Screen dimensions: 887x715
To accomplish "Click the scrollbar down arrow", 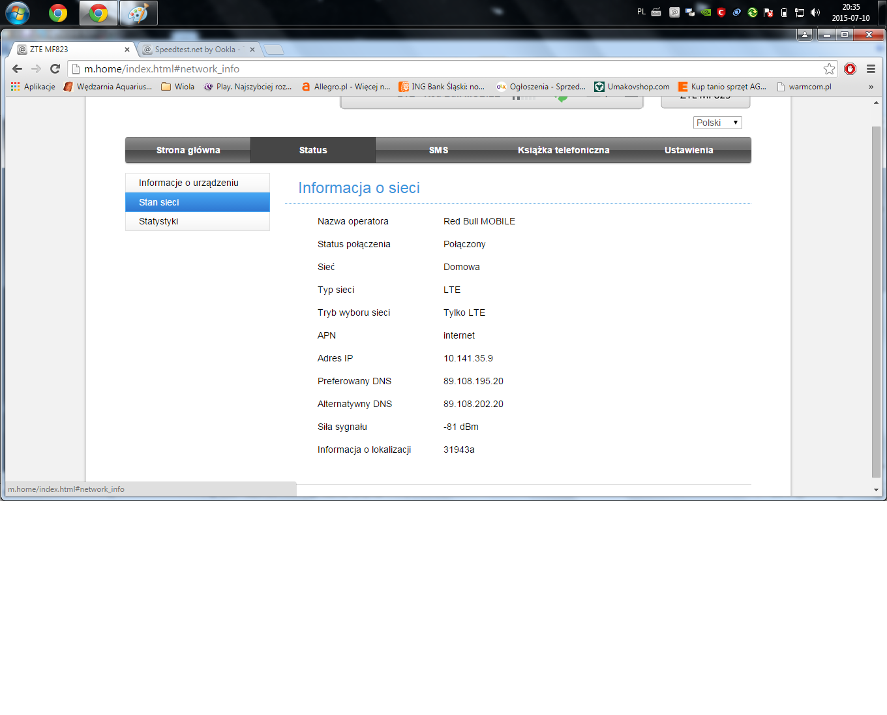I will pyautogui.click(x=876, y=490).
